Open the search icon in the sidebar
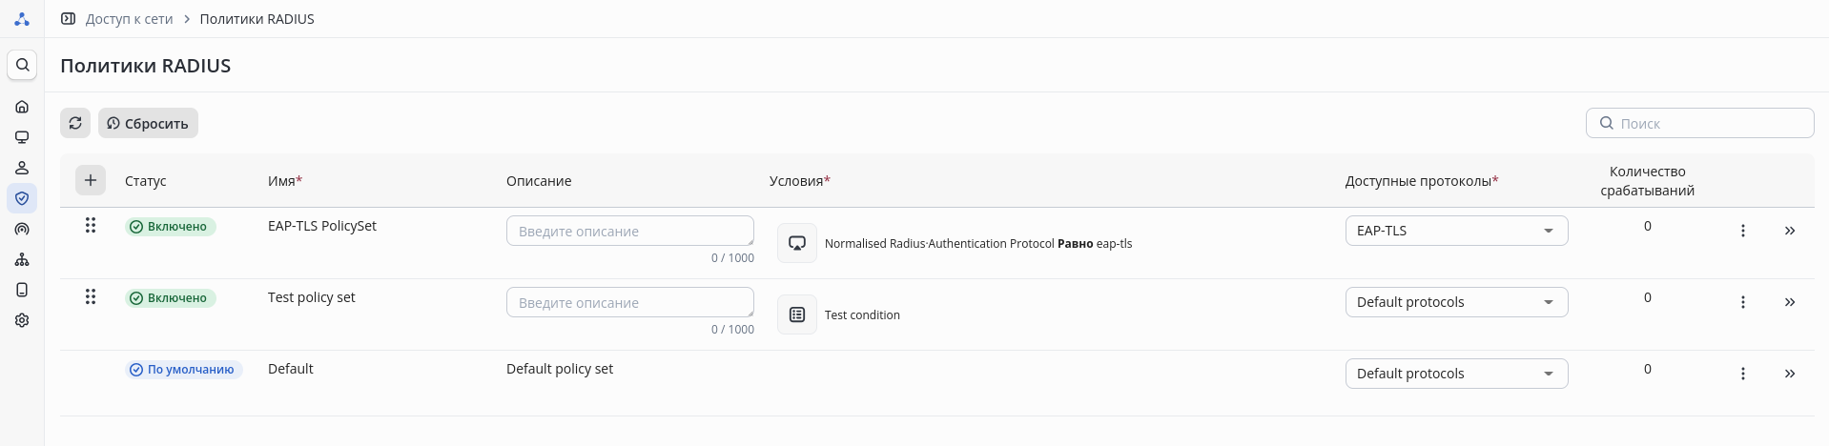This screenshot has height=446, width=1829. [22, 65]
